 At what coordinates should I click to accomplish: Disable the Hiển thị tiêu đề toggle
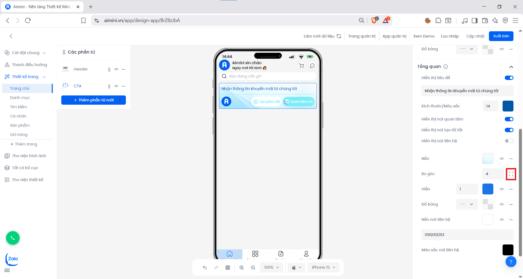click(x=509, y=77)
